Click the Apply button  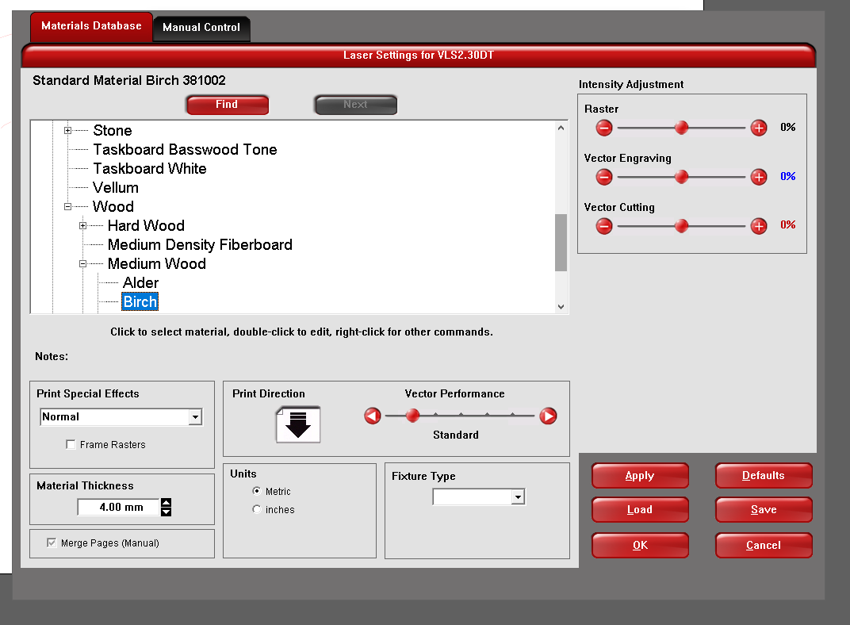click(640, 476)
